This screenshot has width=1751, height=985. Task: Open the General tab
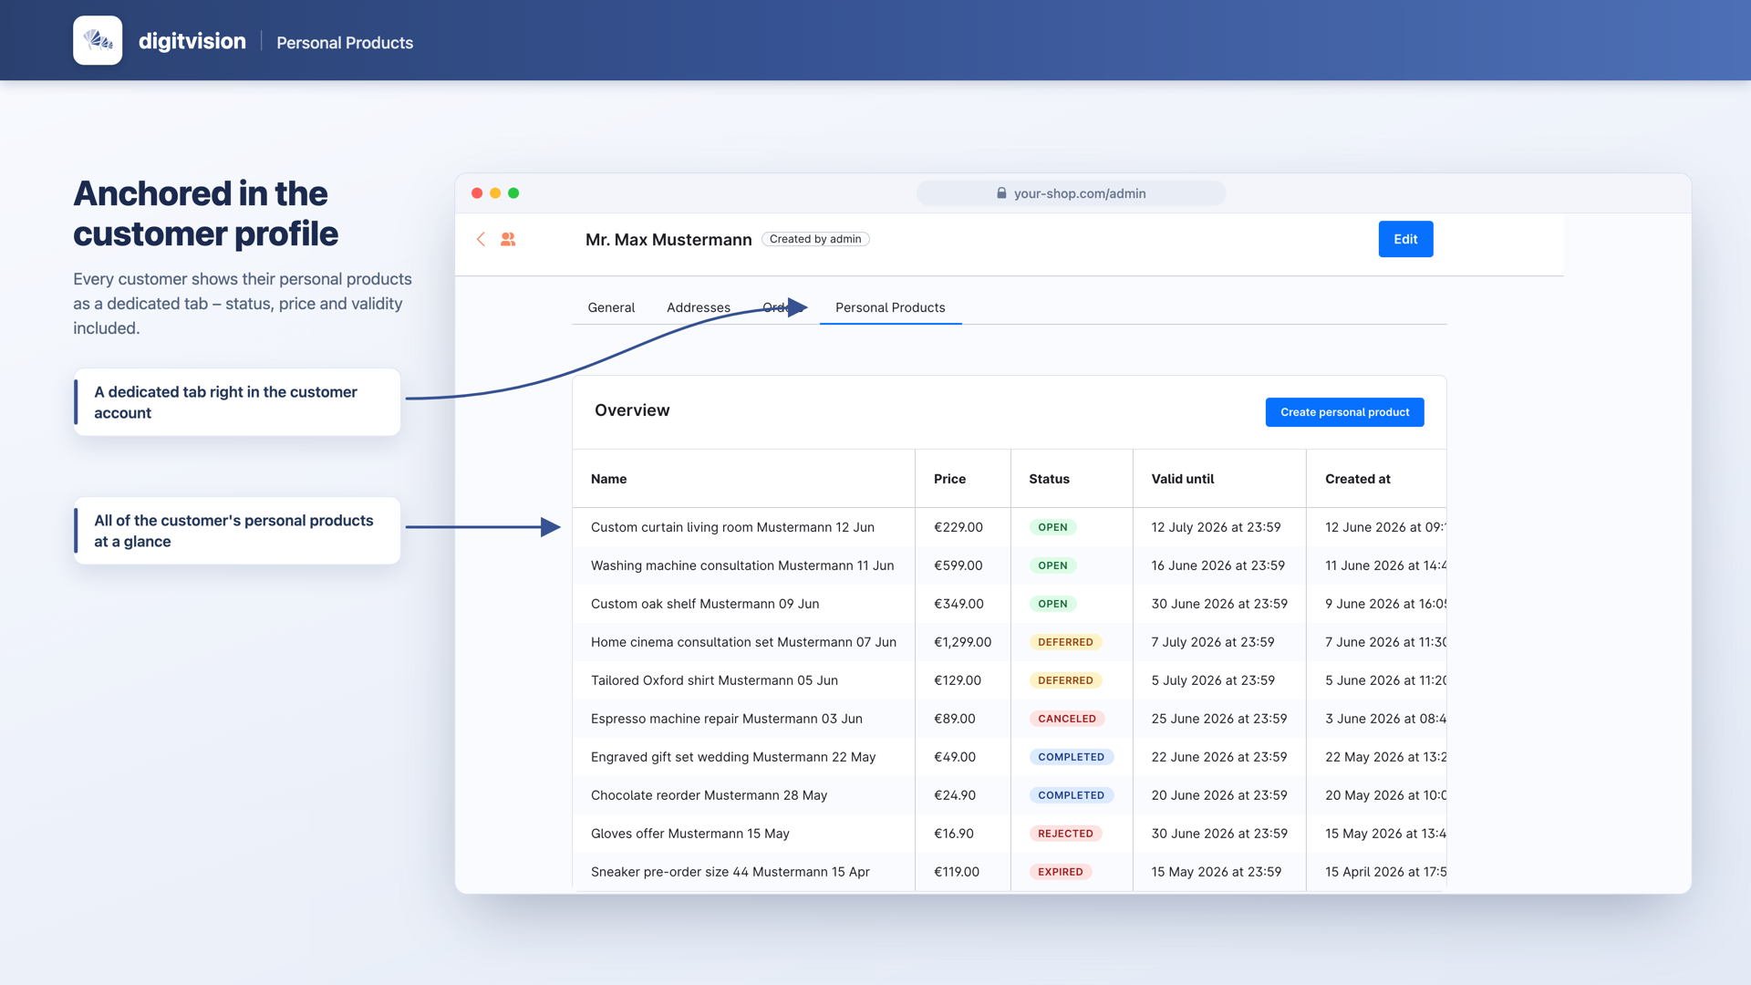tap(611, 307)
